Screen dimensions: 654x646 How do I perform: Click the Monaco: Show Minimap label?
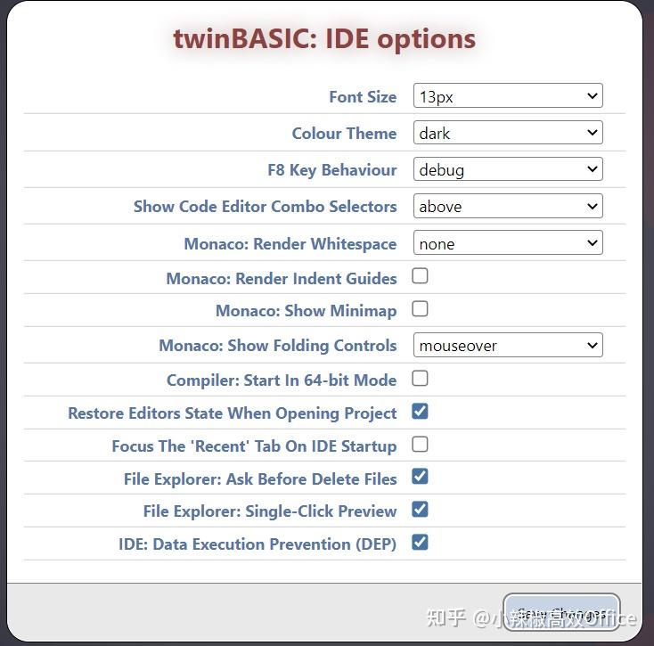(x=306, y=311)
